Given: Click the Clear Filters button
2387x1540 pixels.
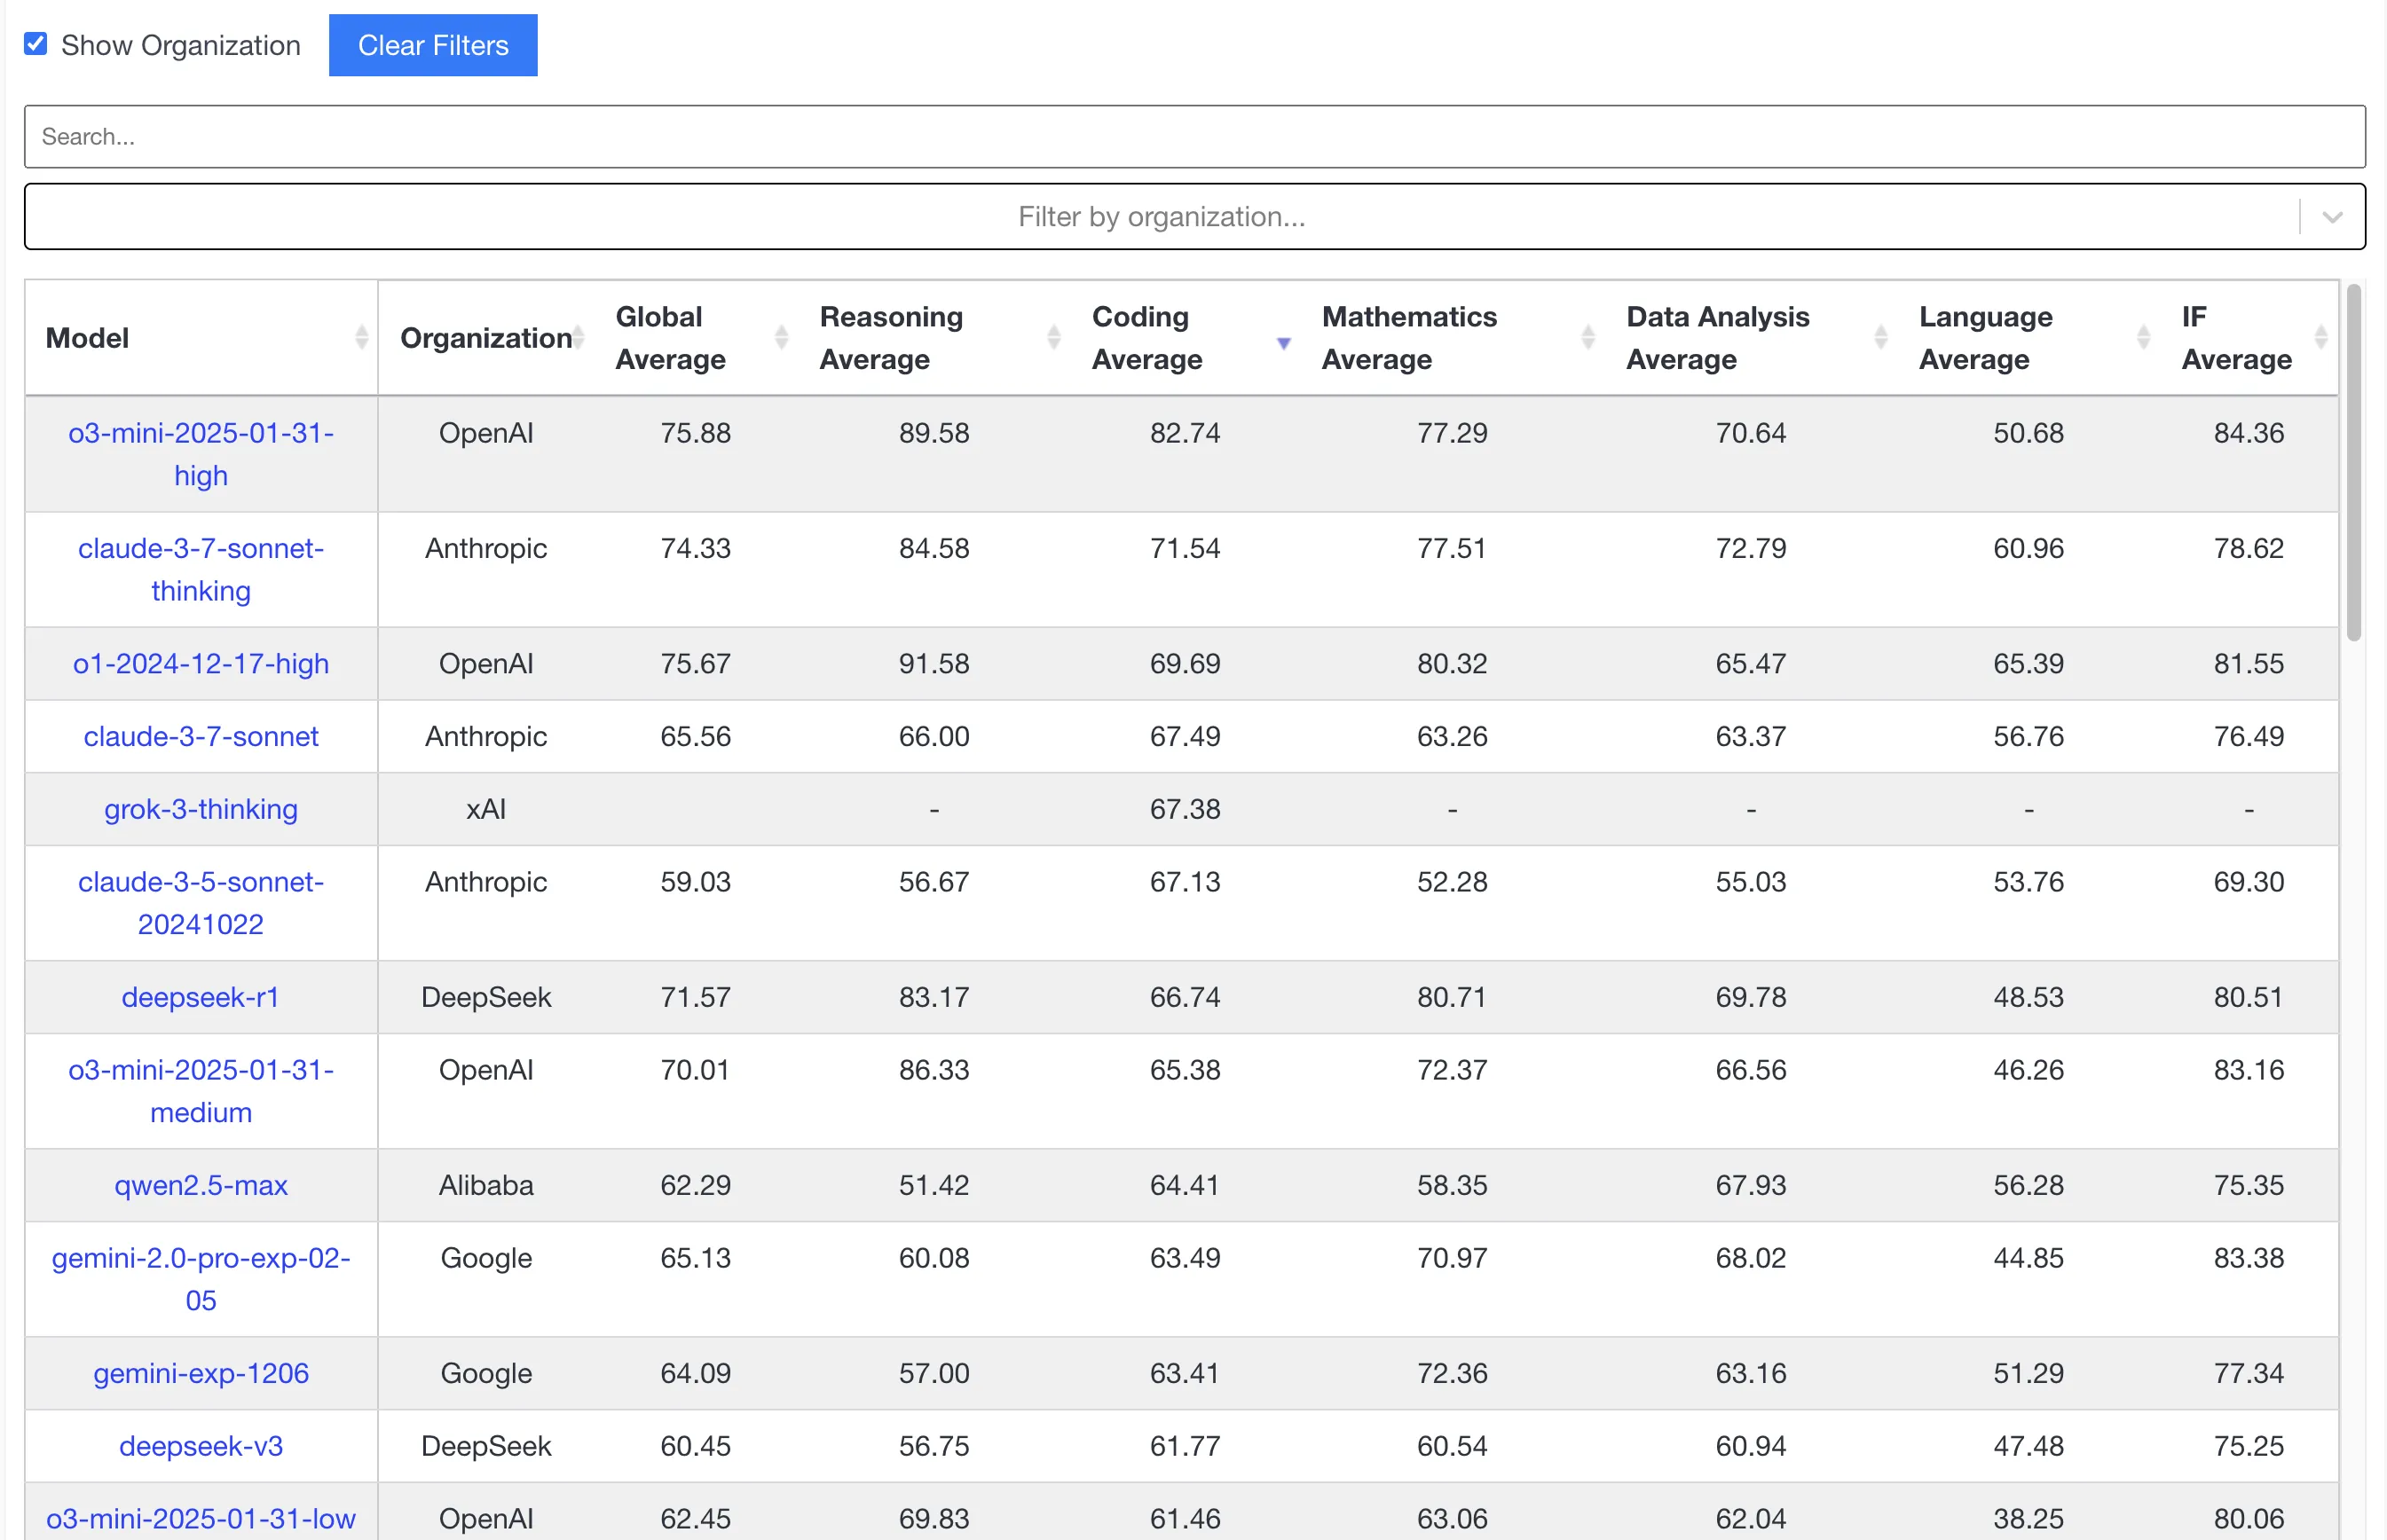Looking at the screenshot, I should coord(433,45).
